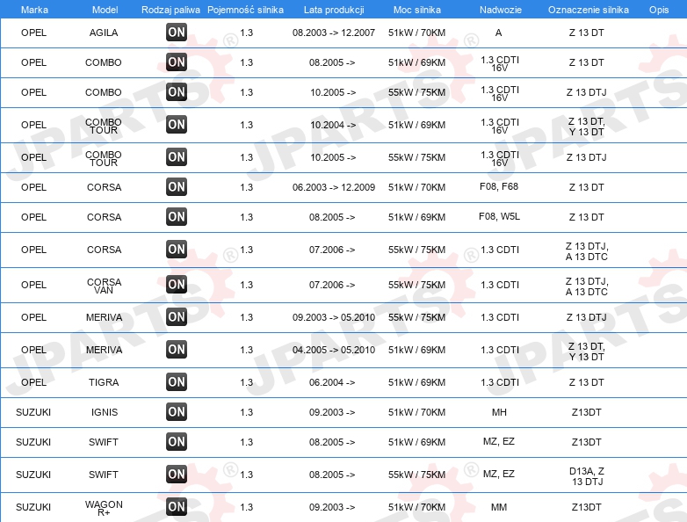Viewport: 687px width, 522px height.
Task: Click the Opis column header
Action: click(x=659, y=10)
